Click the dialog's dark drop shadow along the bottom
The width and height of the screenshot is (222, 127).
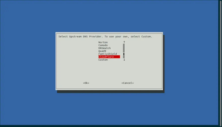pos(111,91)
